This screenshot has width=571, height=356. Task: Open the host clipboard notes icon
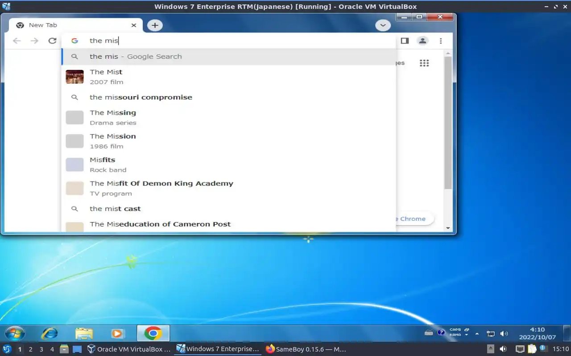click(532, 349)
